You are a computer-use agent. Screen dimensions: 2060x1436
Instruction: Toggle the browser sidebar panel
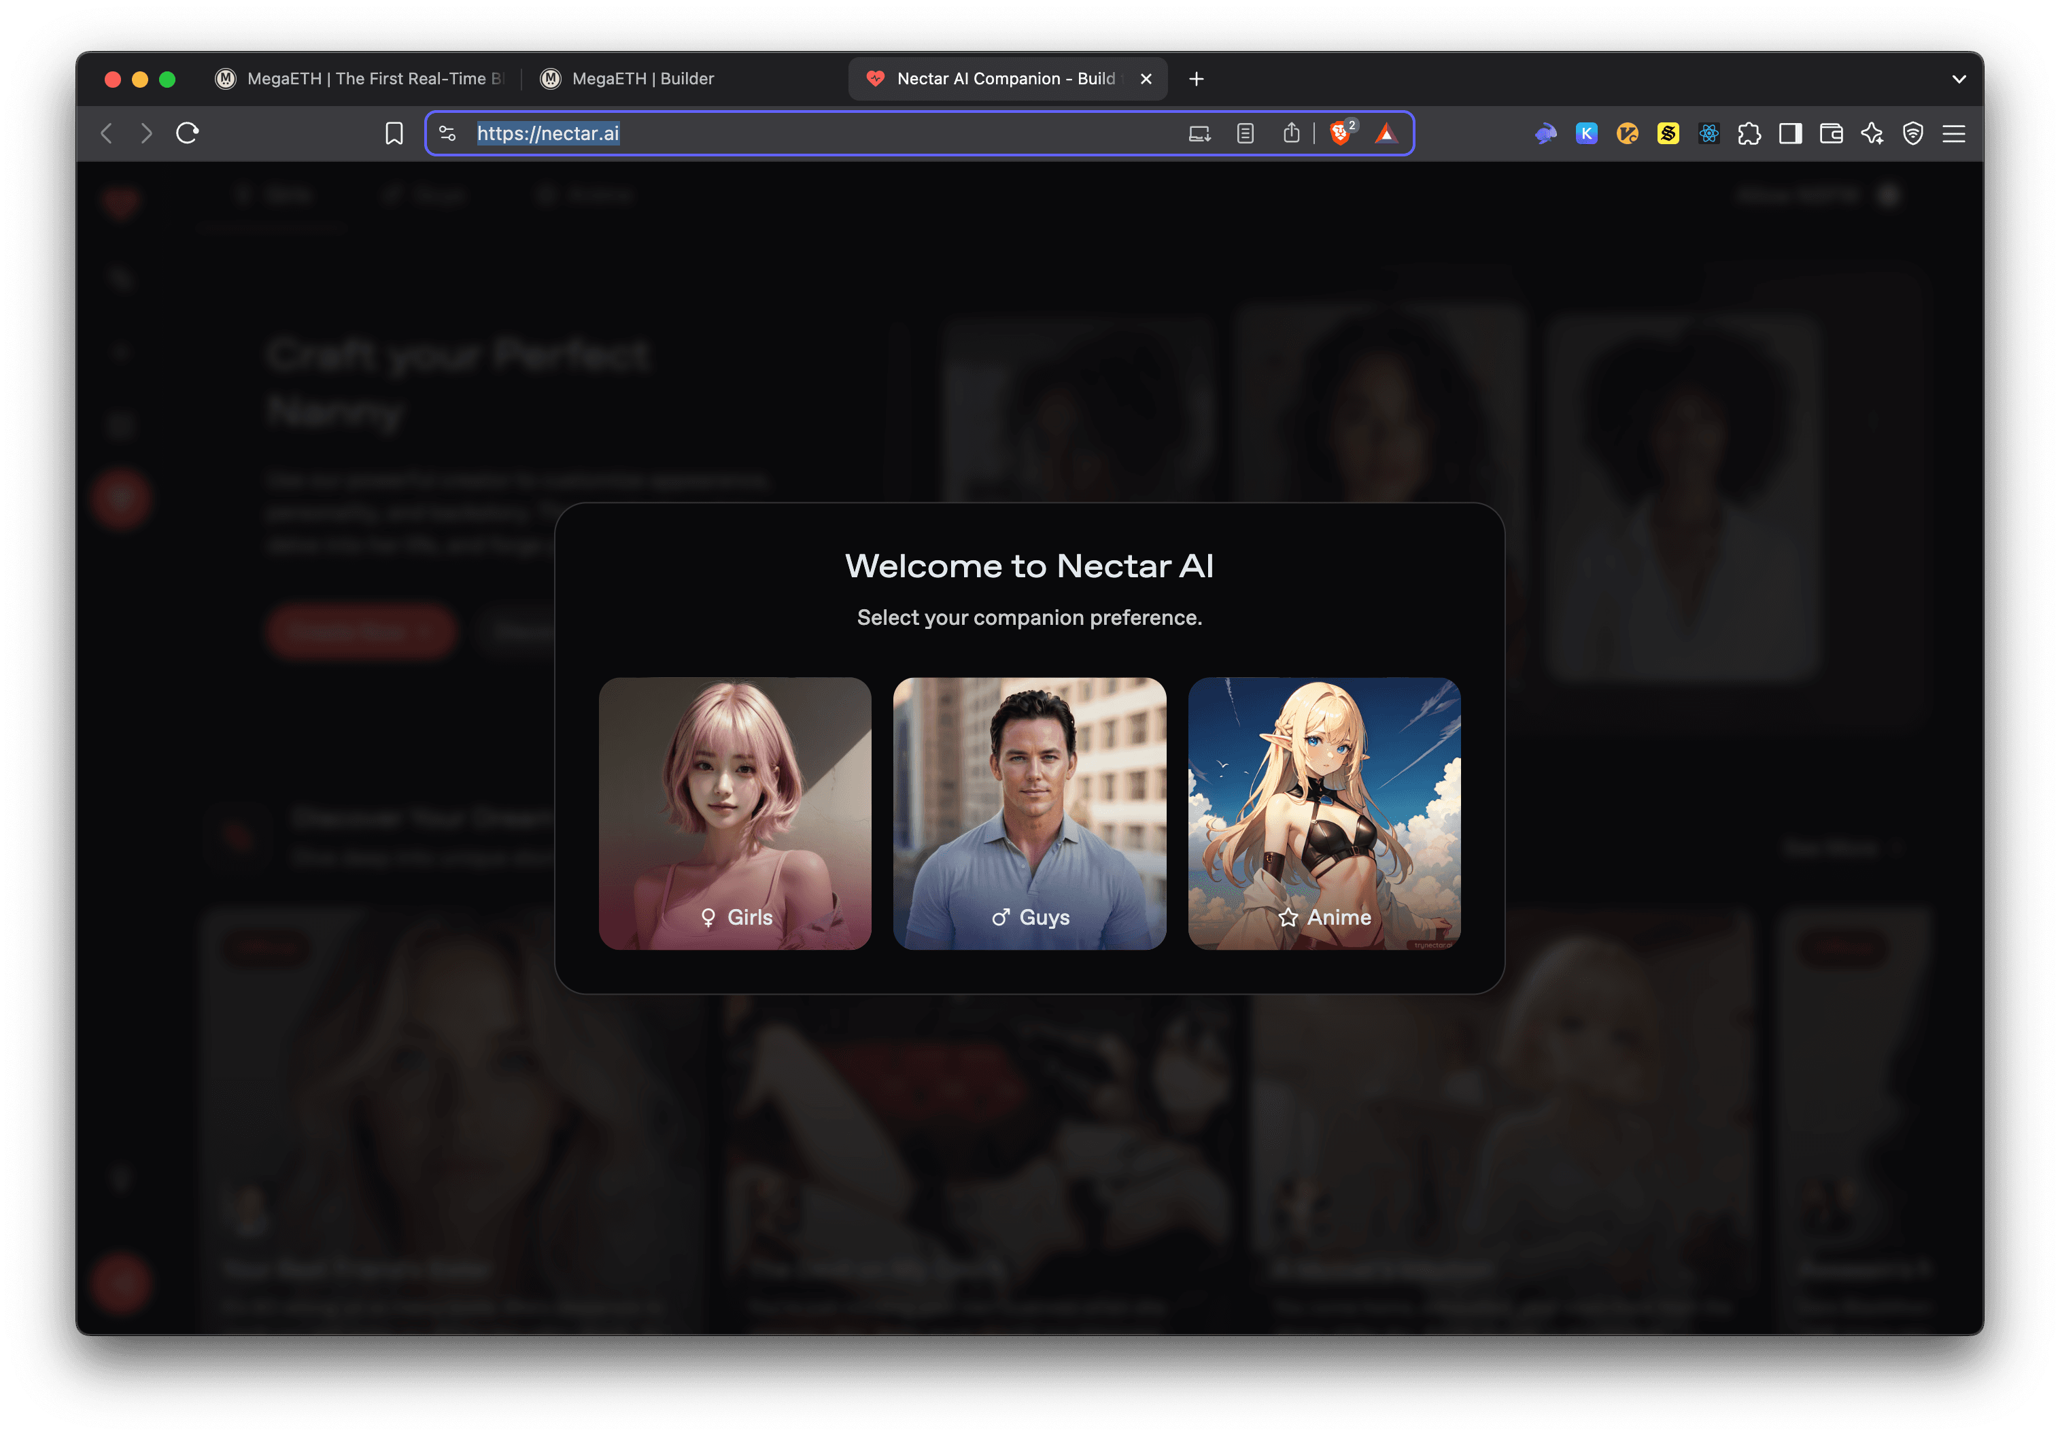point(1791,134)
